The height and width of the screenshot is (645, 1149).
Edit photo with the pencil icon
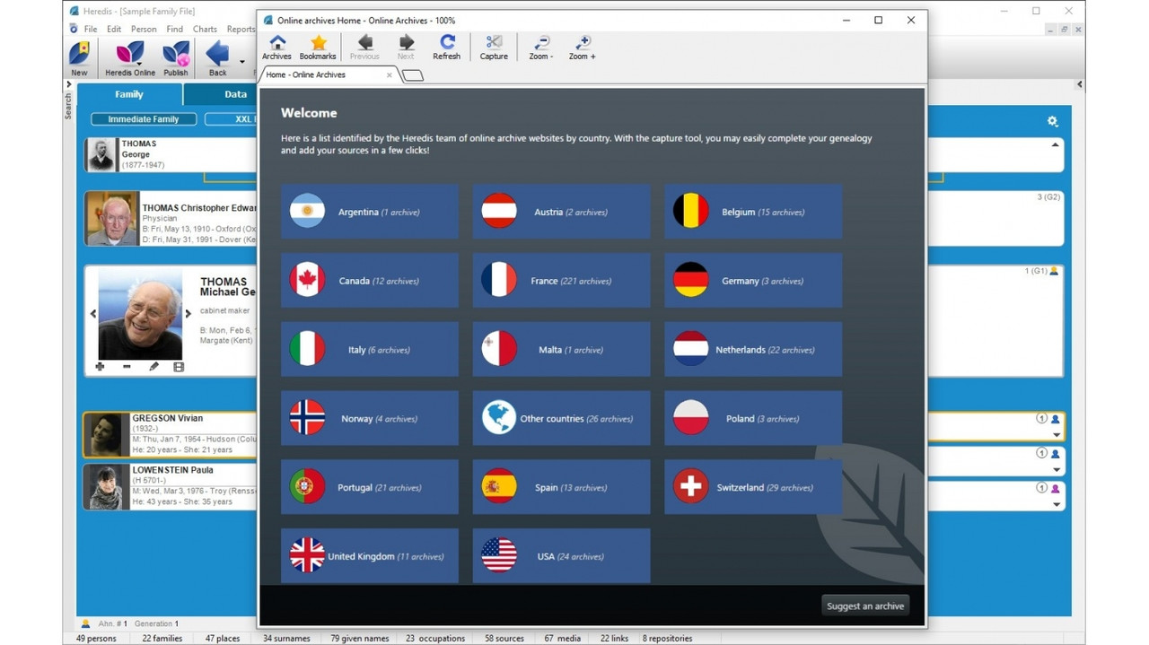click(153, 366)
